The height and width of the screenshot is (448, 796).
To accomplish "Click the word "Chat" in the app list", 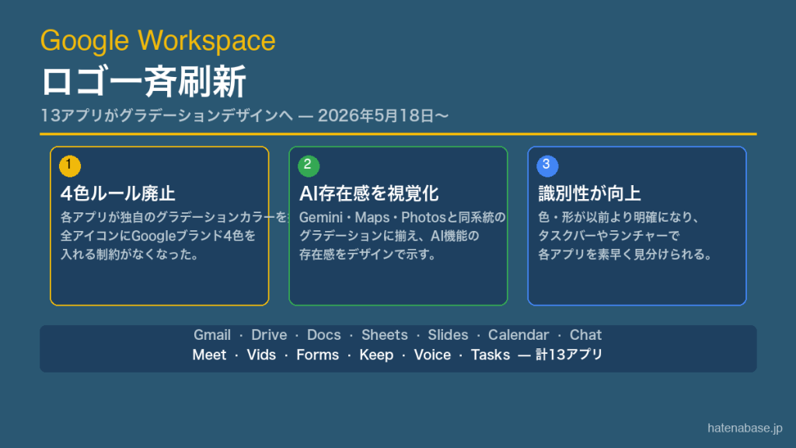I will (x=585, y=334).
